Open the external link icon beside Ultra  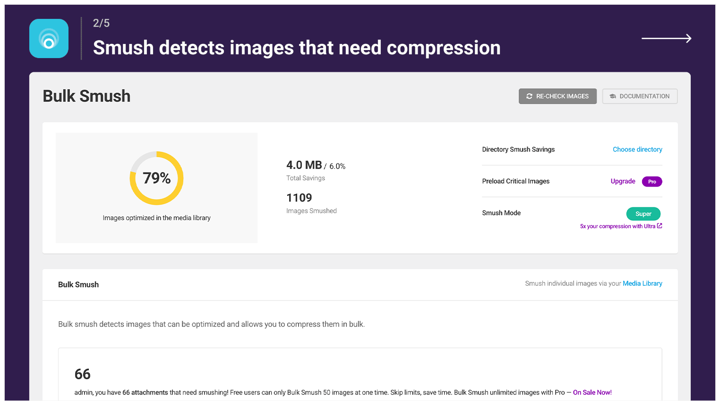(x=659, y=226)
